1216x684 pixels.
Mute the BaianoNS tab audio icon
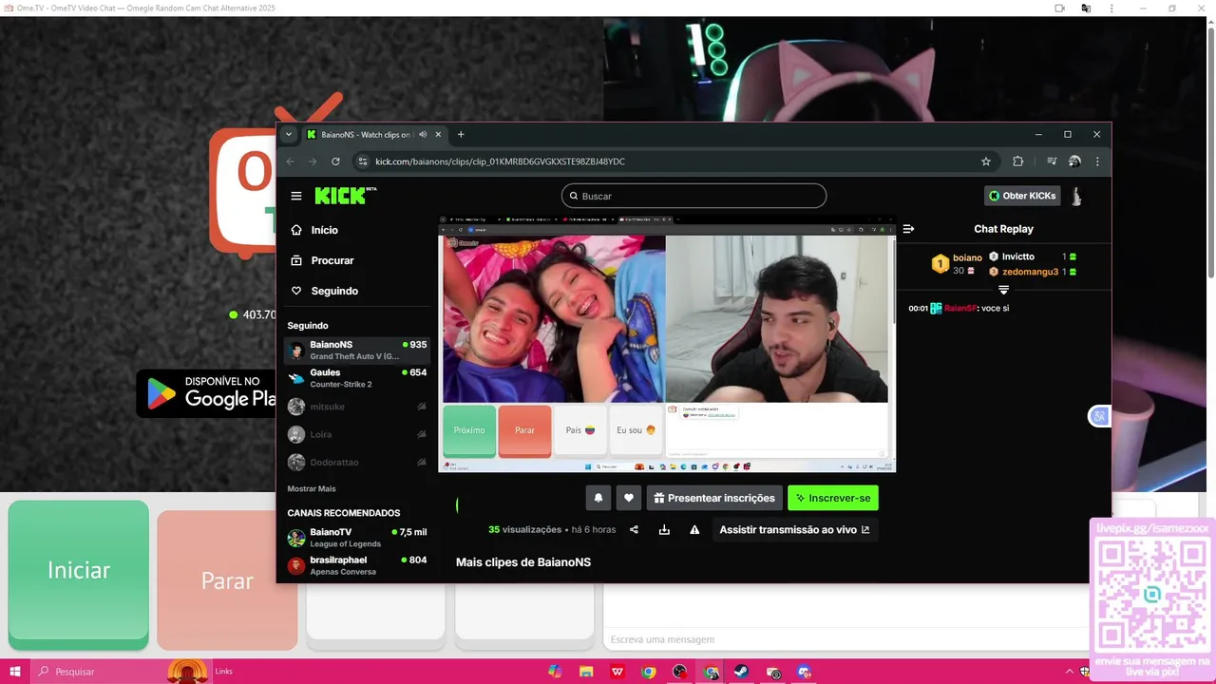point(423,134)
